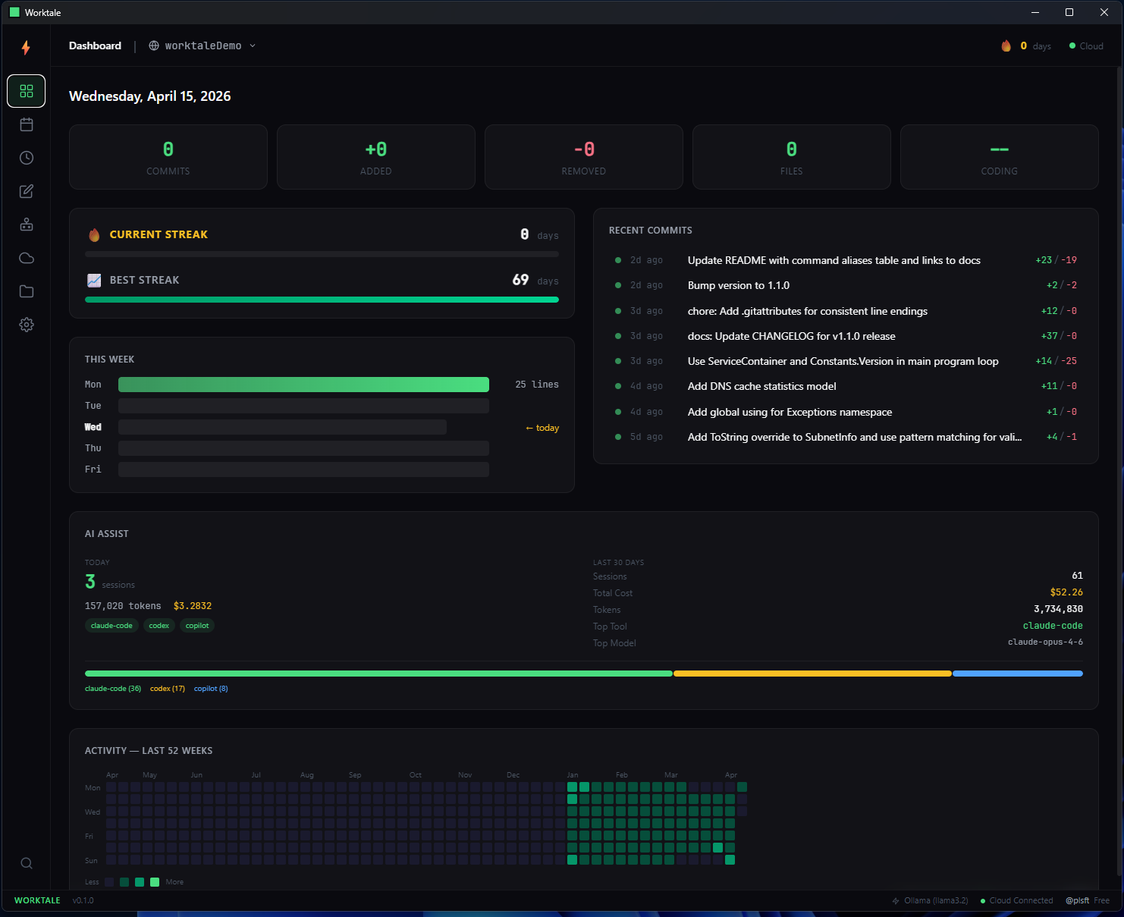Open the AI assistant robot icon
The height and width of the screenshot is (917, 1124).
27,225
